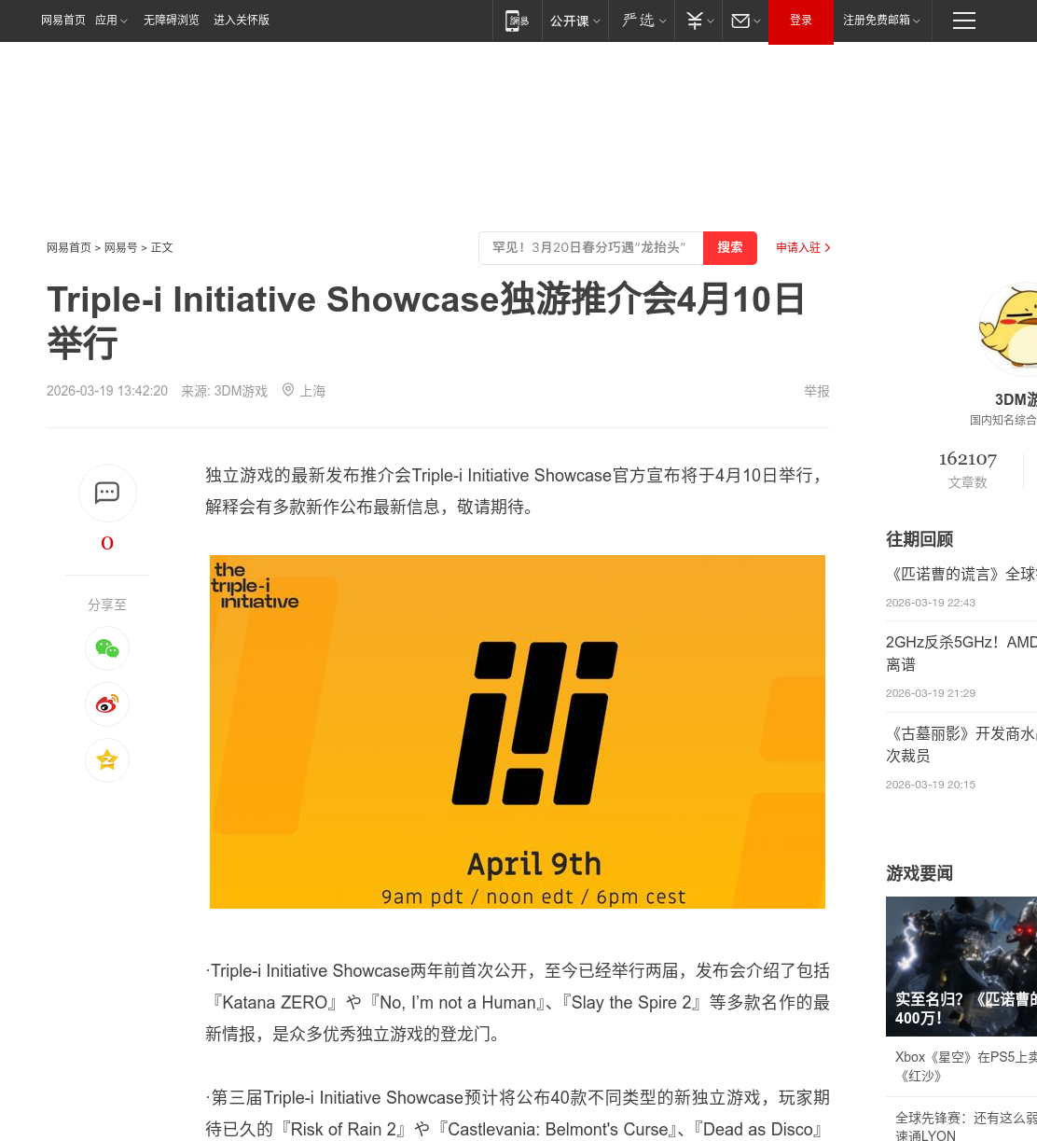Open article 《古墓丽影》开发商

tap(961, 744)
